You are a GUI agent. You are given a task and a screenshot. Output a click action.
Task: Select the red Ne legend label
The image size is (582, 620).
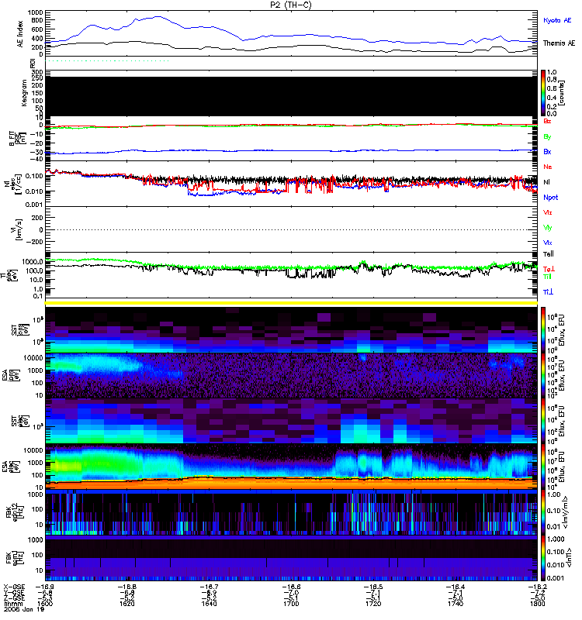click(547, 167)
